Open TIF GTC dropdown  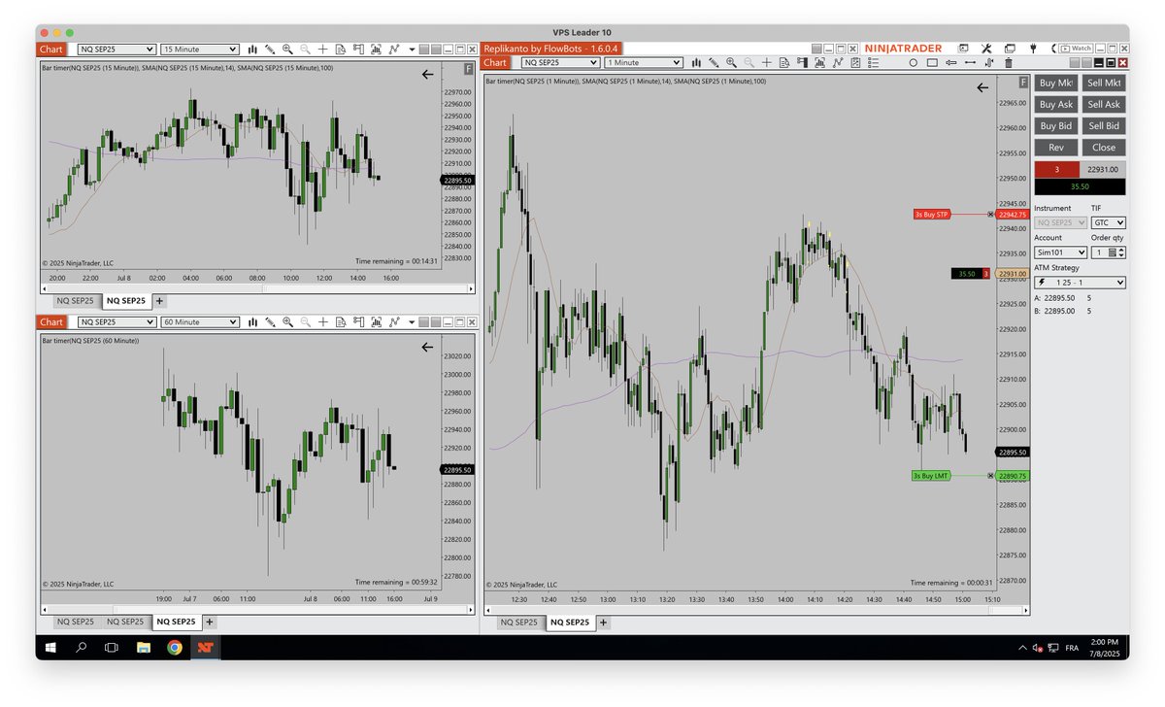(x=1109, y=222)
